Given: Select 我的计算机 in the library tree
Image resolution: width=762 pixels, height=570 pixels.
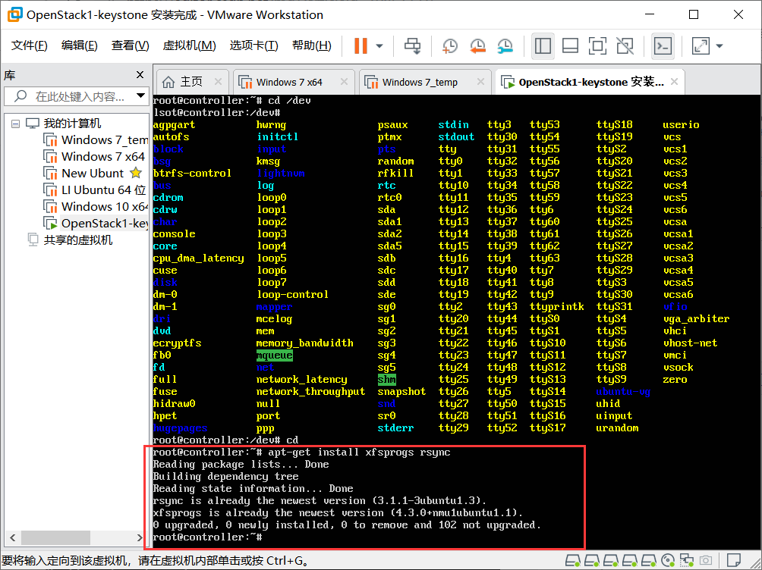Looking at the screenshot, I should click(72, 124).
